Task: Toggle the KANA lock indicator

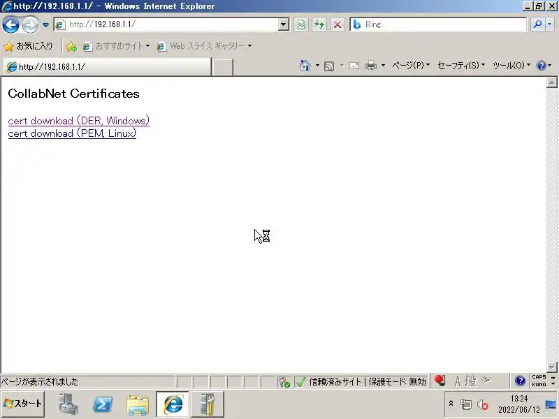Action: 539,385
